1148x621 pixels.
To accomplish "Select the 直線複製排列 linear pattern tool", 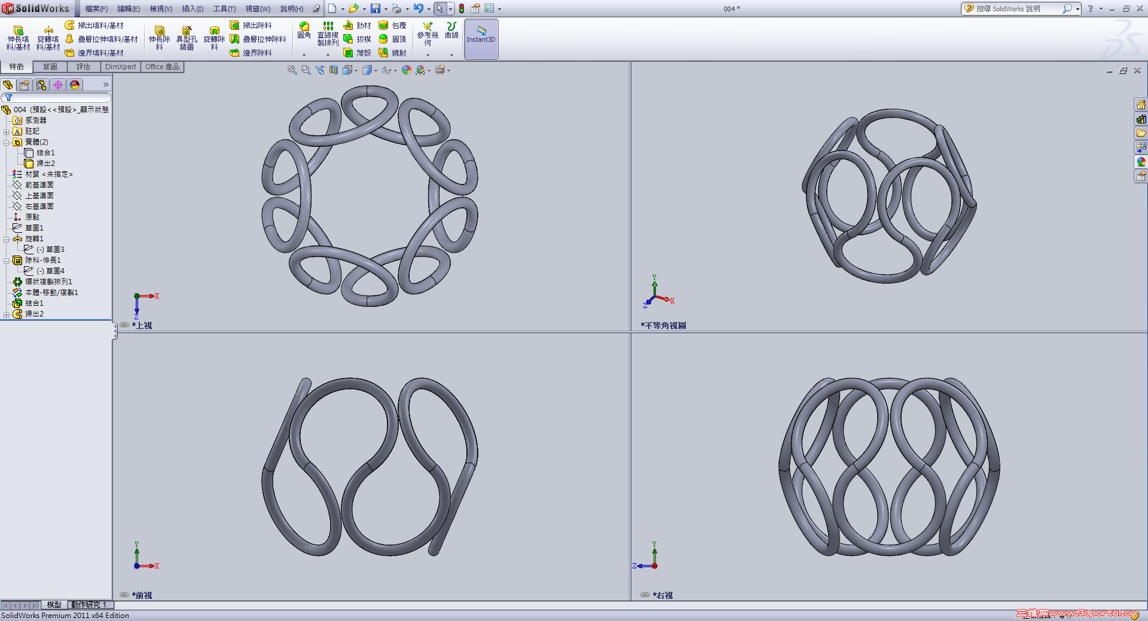I will tap(328, 34).
